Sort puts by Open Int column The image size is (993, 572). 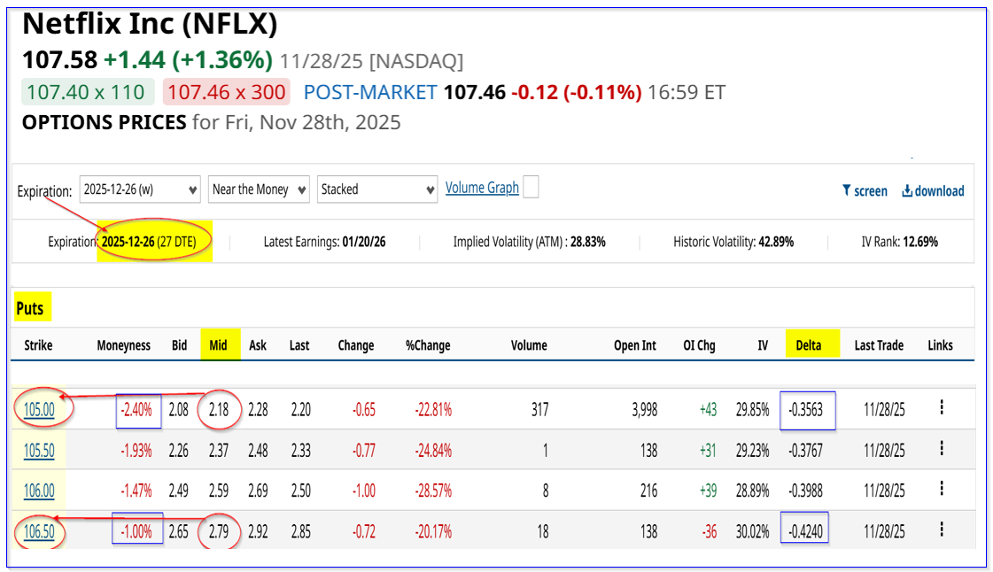(635, 345)
